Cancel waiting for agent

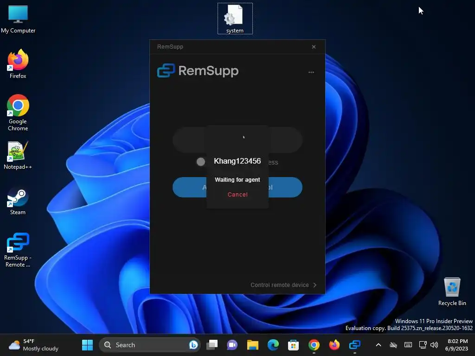[237, 194]
